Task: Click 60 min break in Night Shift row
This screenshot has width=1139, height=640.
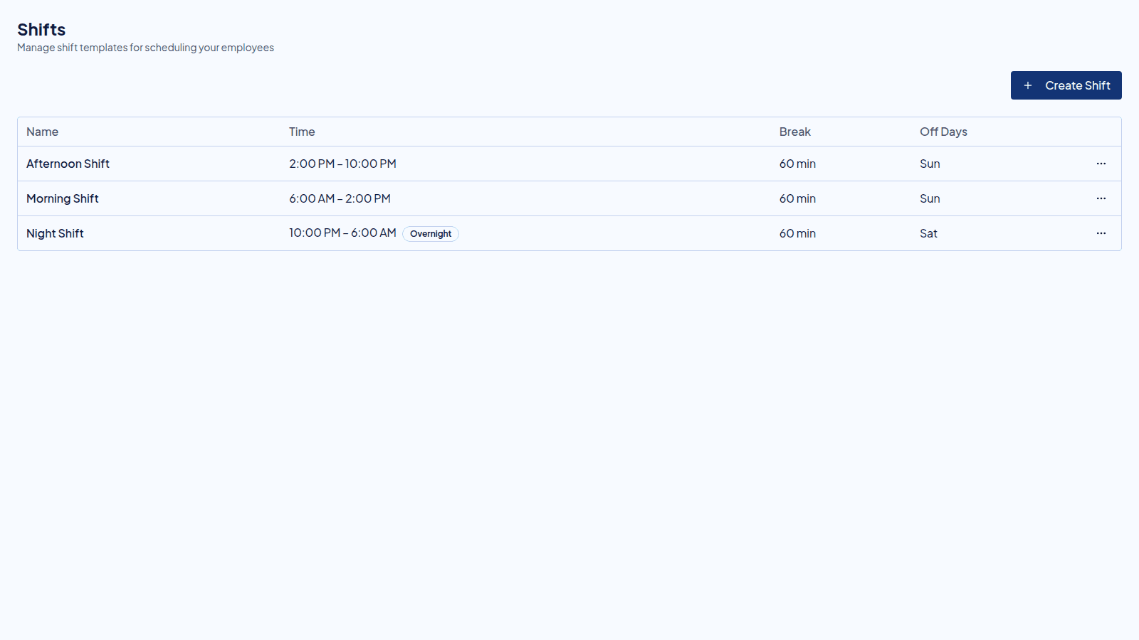Action: coord(797,233)
